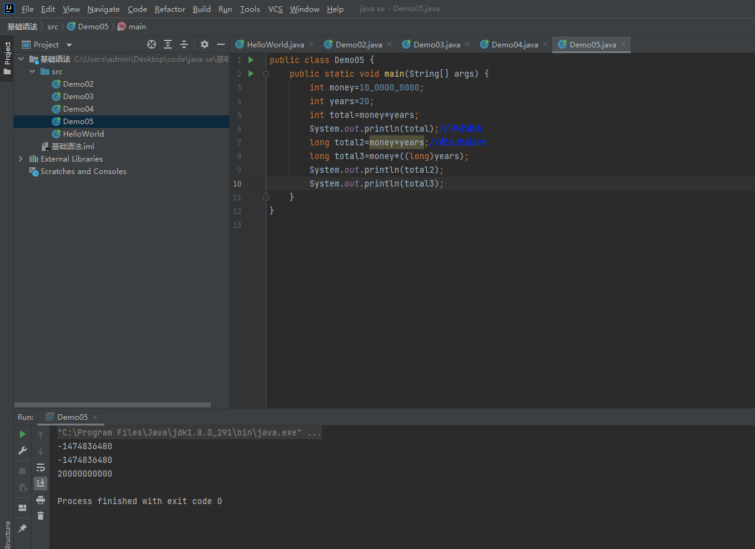
Task: Open Project panel gear settings
Action: click(205, 44)
